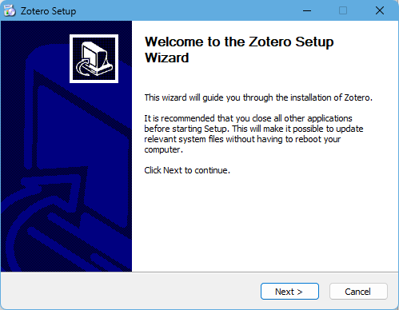The height and width of the screenshot is (310, 399).
Task: Click the blank white area below the text
Action: (264, 224)
